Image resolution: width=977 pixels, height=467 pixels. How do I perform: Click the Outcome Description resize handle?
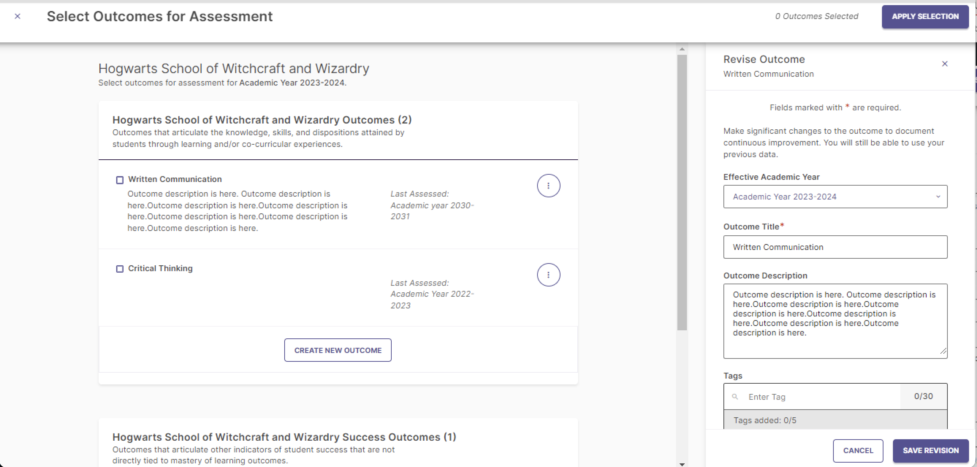(x=943, y=351)
